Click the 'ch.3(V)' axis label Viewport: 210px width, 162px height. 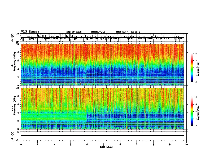[13, 136]
